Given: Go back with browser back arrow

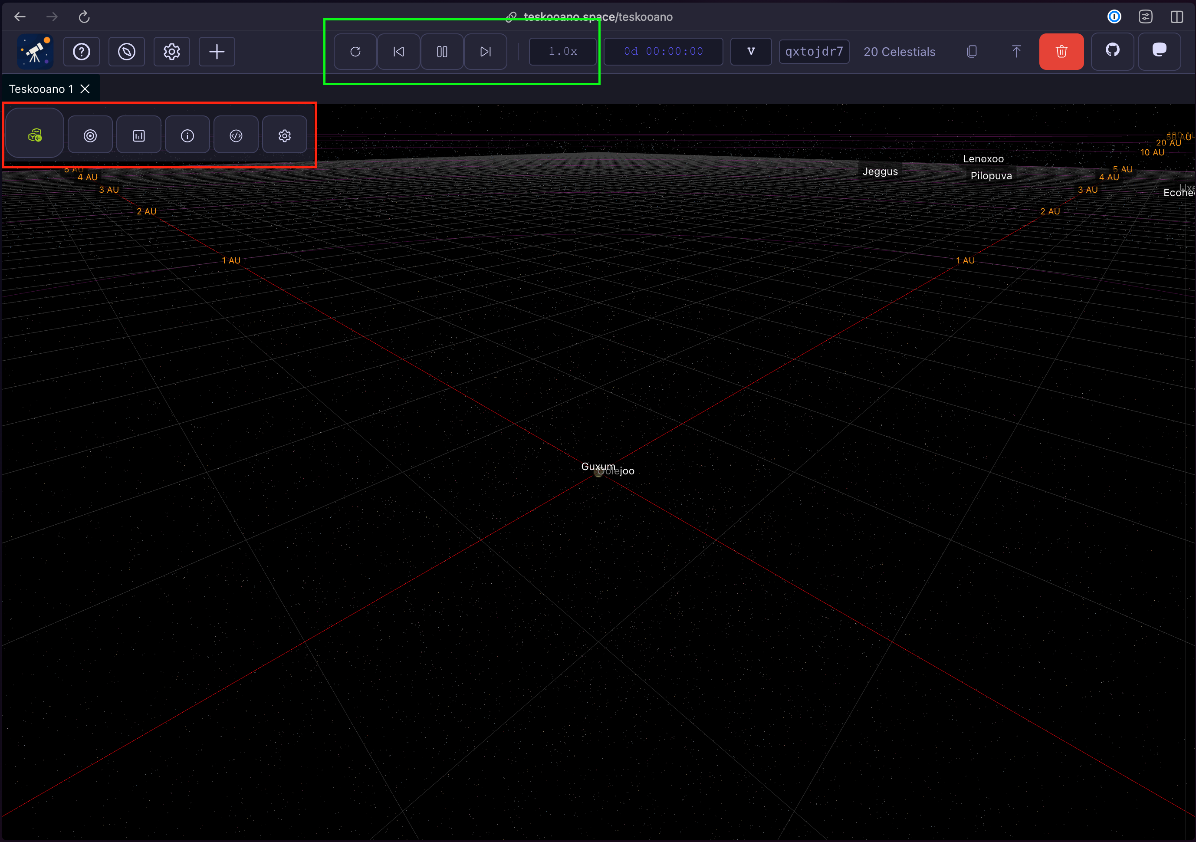Looking at the screenshot, I should 20,16.
